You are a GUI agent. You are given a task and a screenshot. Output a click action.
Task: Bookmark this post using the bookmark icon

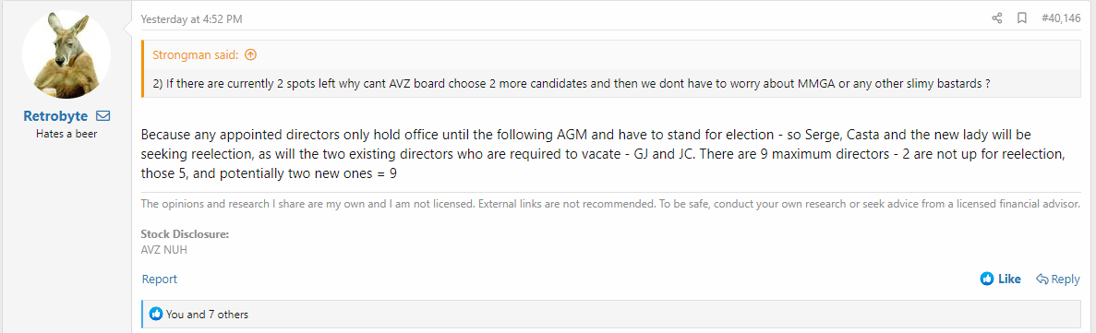[x=1021, y=18]
